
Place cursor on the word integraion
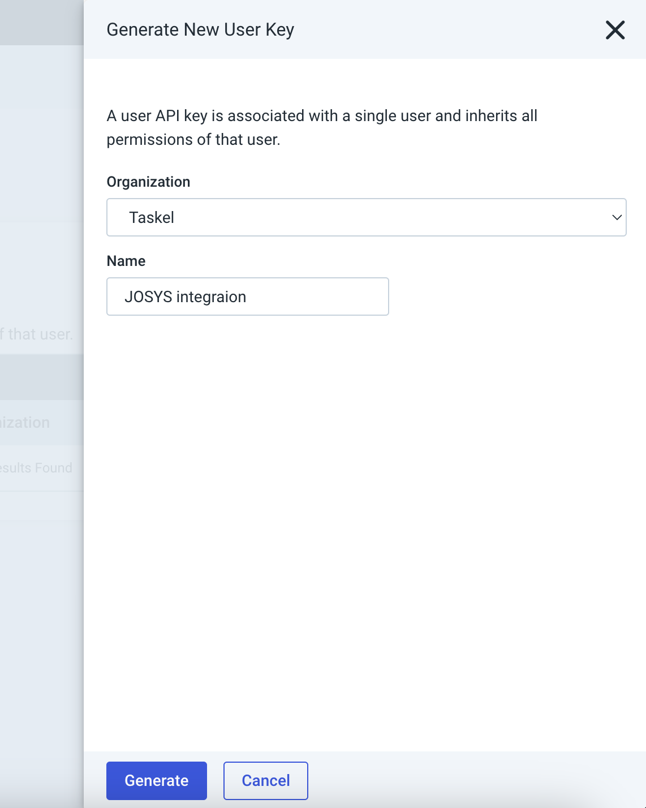click(x=212, y=296)
